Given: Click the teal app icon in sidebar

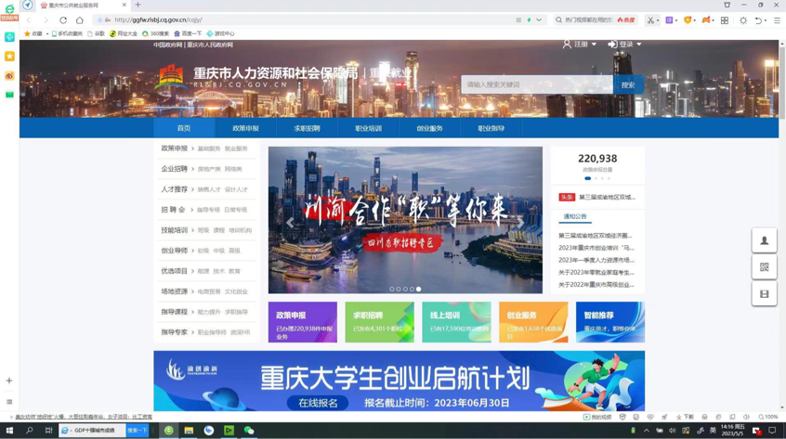Looking at the screenshot, I should pos(9,37).
